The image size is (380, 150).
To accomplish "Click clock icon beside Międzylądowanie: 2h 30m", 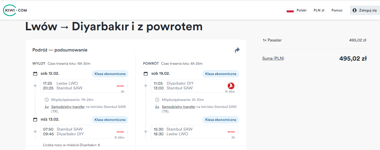I will click(157, 100).
